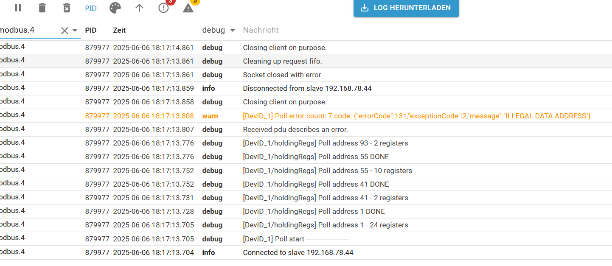
Task: Click the delete-forever trash icon
Action: (x=67, y=8)
